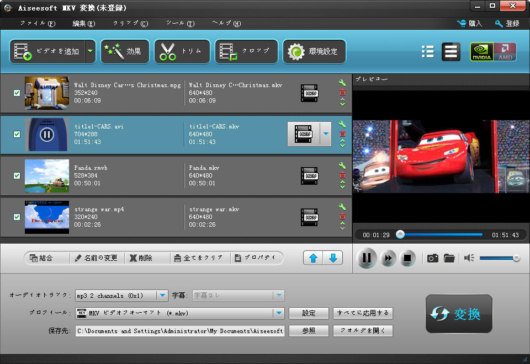Click the trim scissors icon

[168, 52]
